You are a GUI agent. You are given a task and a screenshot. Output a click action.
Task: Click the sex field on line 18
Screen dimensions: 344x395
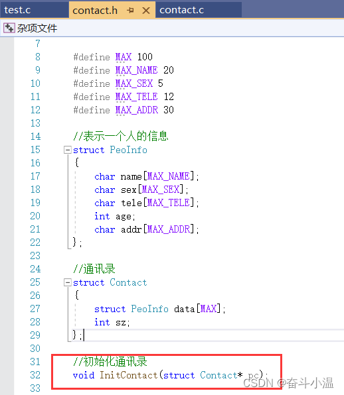coord(128,190)
